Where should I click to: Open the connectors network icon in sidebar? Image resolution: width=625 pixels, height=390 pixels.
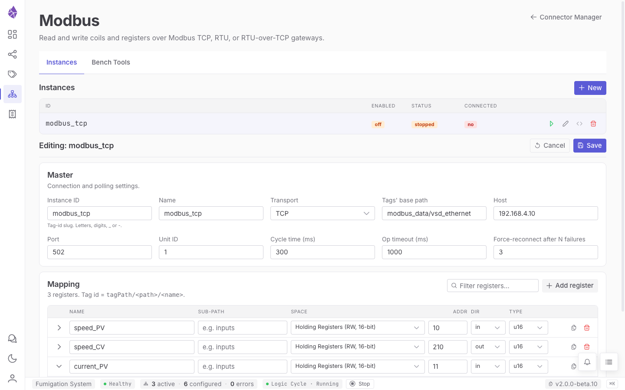coord(13,94)
